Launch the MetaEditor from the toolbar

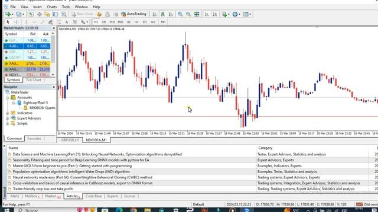pos(99,14)
